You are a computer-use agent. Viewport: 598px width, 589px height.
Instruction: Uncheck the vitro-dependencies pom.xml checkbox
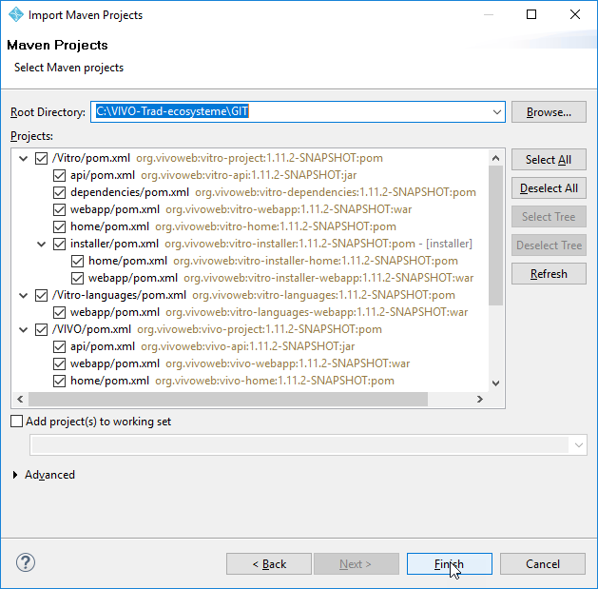(x=59, y=192)
